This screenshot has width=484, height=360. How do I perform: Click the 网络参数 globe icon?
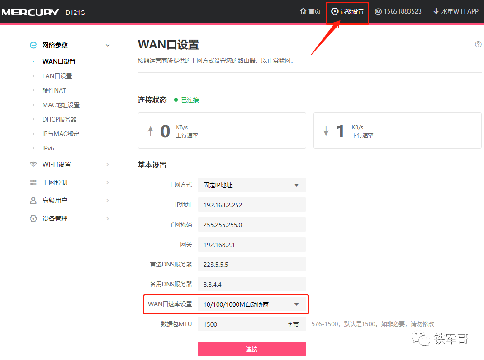click(33, 45)
